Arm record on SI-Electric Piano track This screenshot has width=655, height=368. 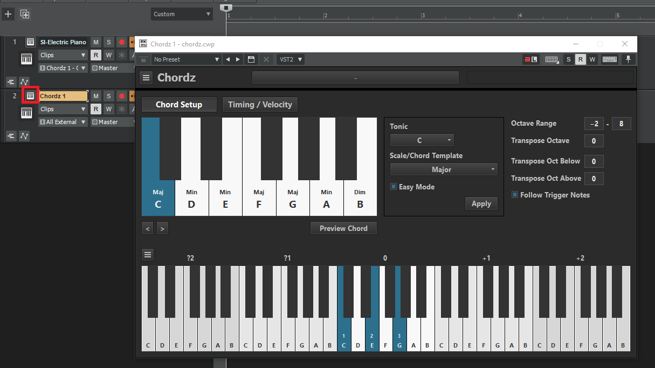[122, 42]
